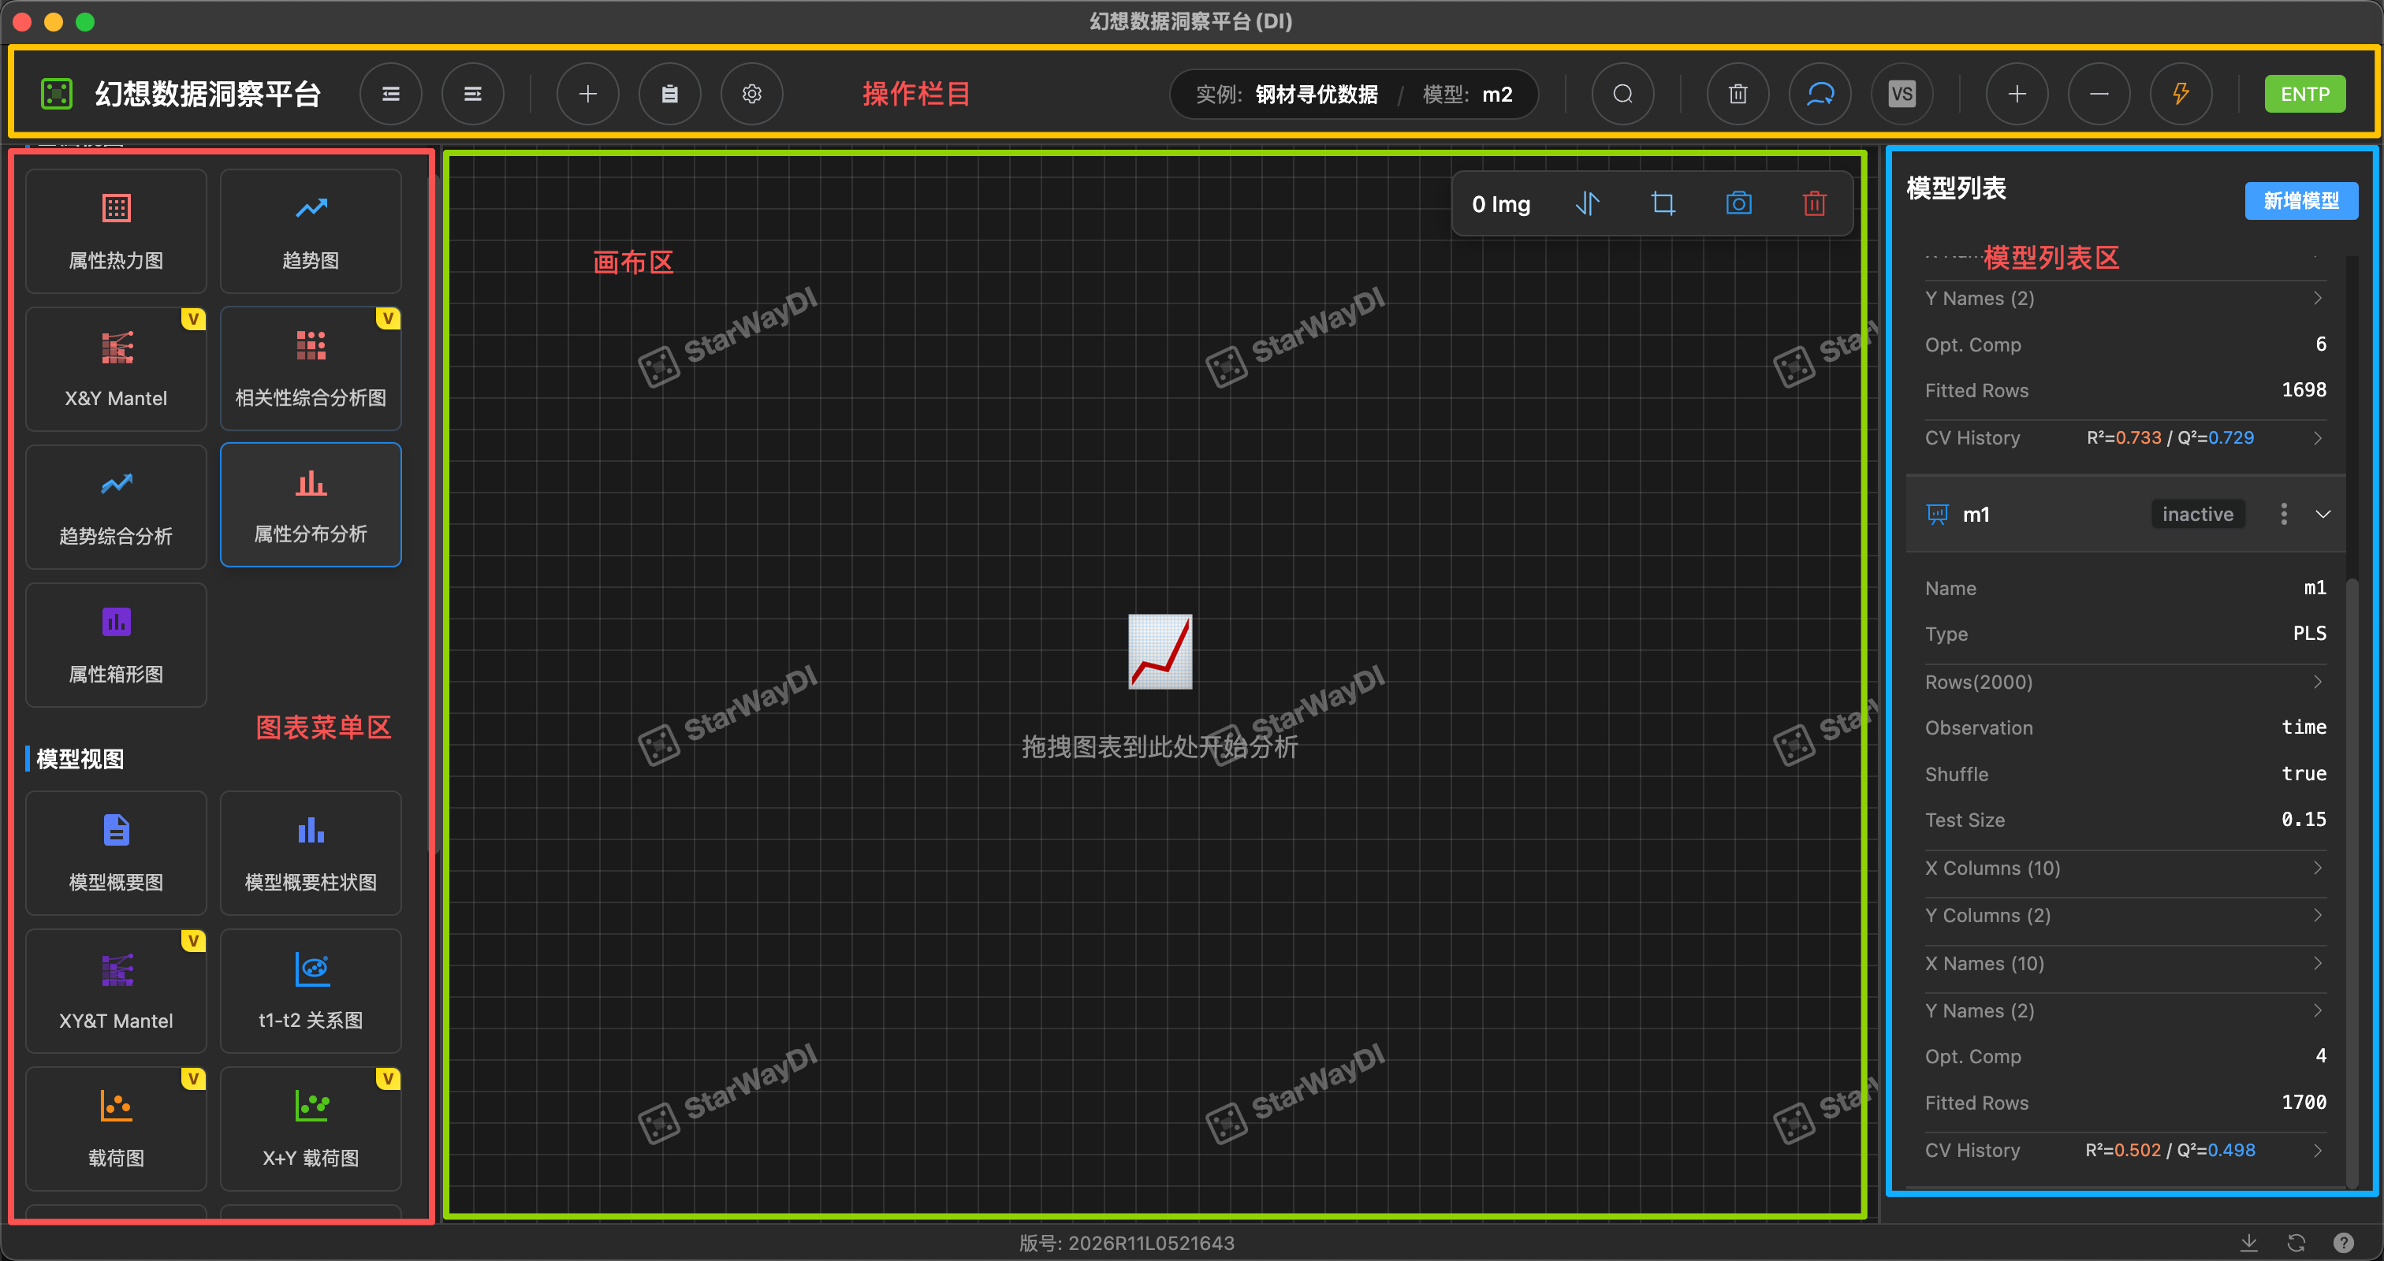The height and width of the screenshot is (1261, 2384).
Task: Open the m1 three-dot options menu
Action: (2283, 515)
